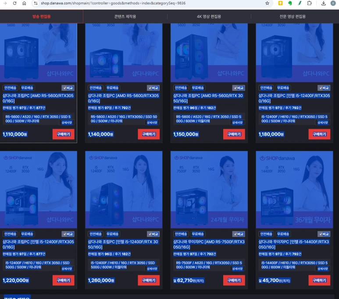Open the yellow extension icon in toolbar
The width and height of the screenshot is (339, 299).
280,3
